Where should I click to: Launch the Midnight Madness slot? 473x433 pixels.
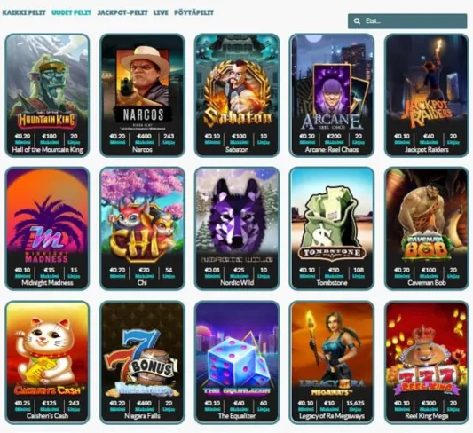tap(47, 229)
